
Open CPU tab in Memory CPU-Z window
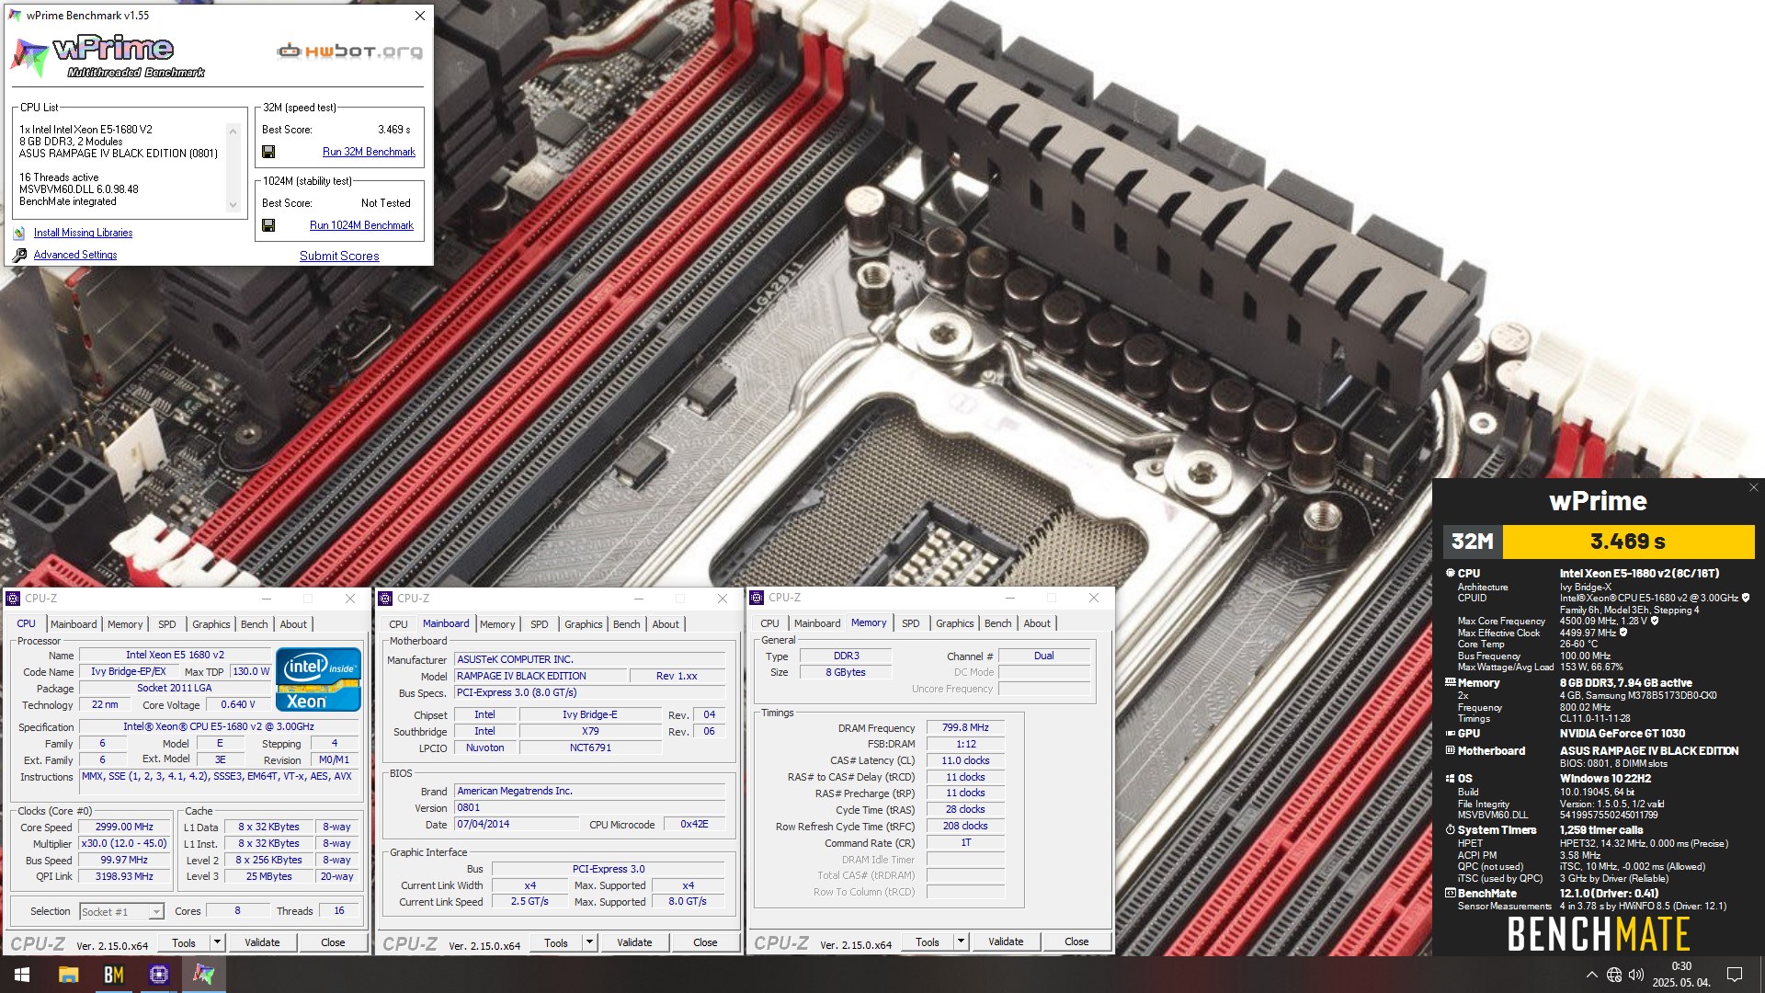769,623
